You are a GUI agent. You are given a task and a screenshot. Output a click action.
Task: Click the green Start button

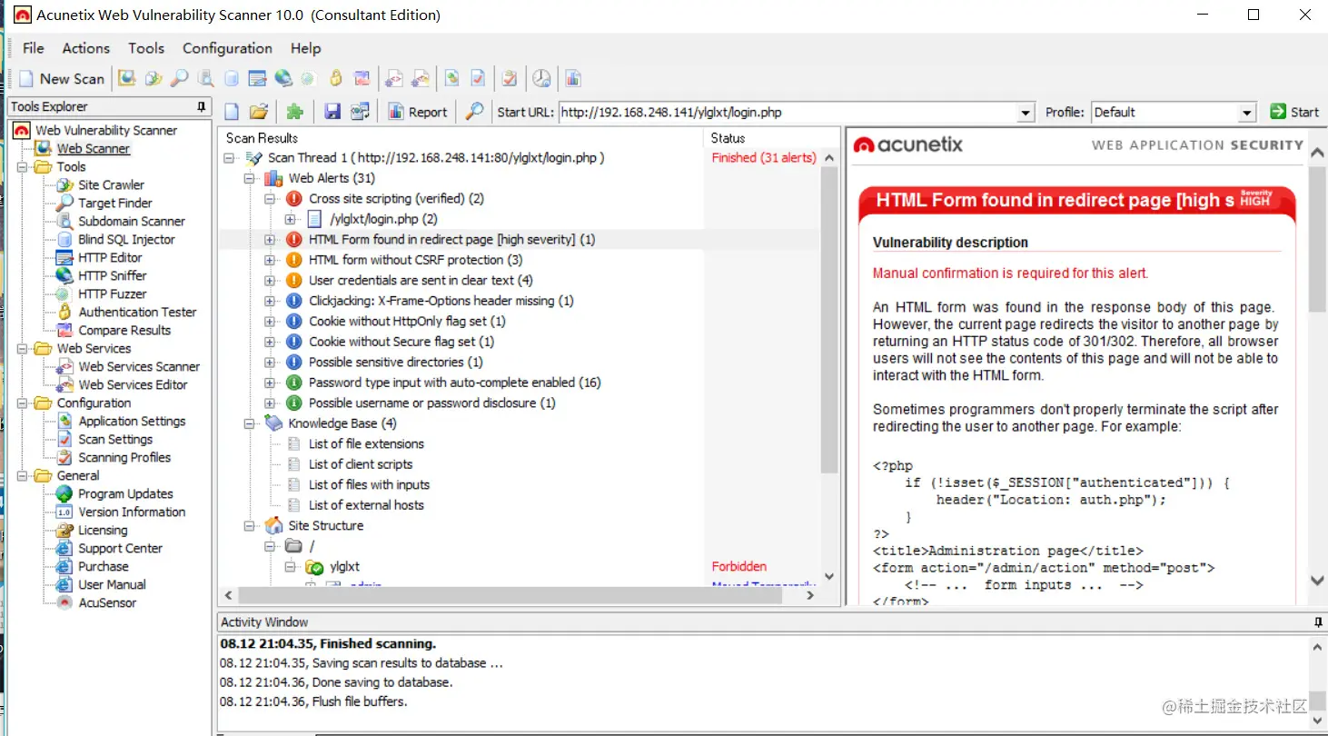point(1294,112)
